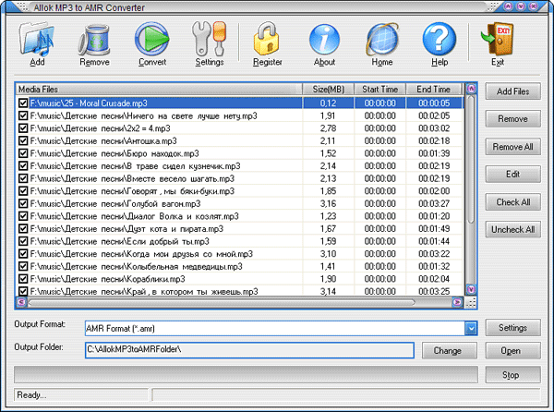This screenshot has height=412, width=554.
Task: Click the vertical scrollbar thumb of file list
Action: [471, 160]
